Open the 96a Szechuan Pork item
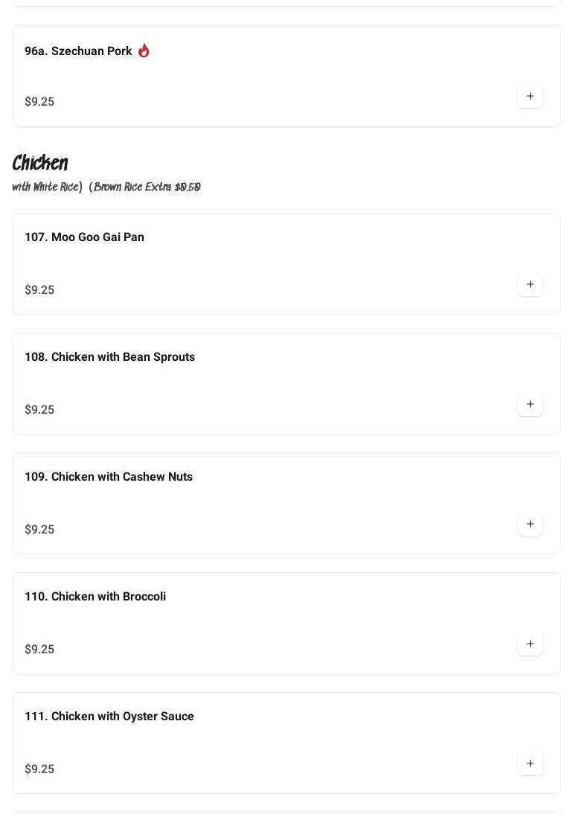Image resolution: width=573 pixels, height=817 pixels. 78,51
